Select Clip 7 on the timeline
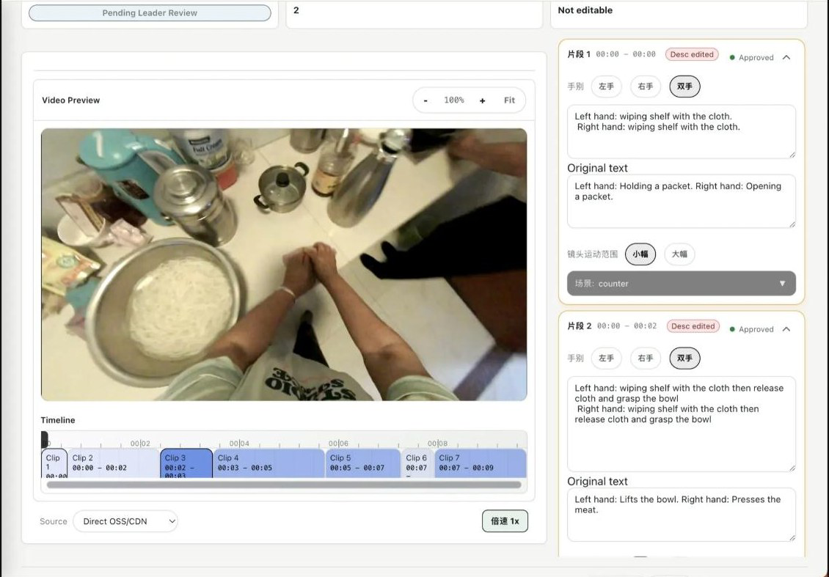The image size is (829, 577). click(480, 463)
